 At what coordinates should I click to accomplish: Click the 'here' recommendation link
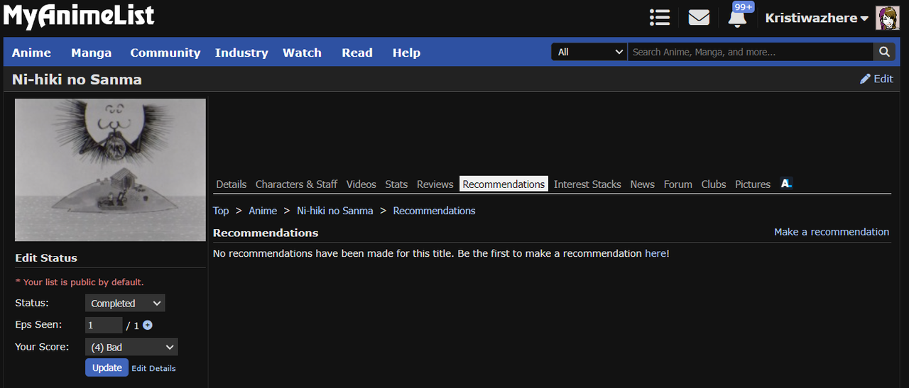[655, 253]
